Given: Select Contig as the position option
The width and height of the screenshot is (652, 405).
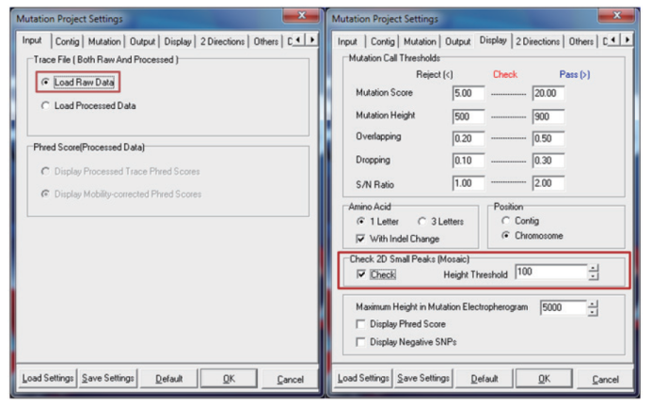Looking at the screenshot, I should pyautogui.click(x=504, y=218).
